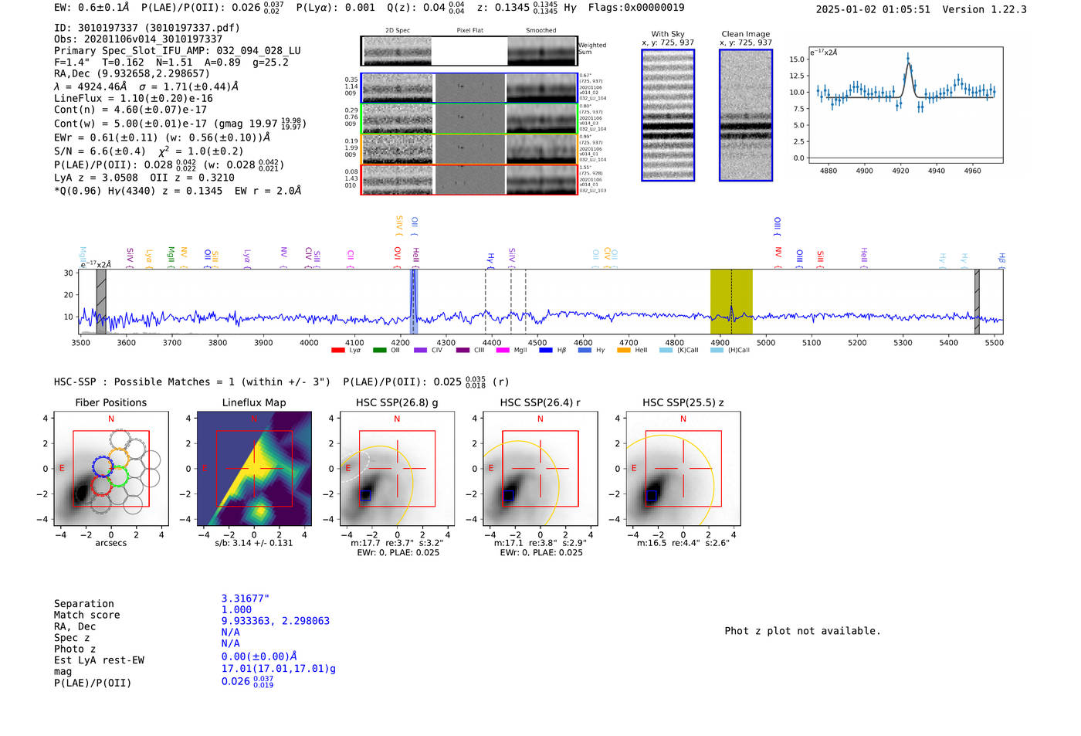Click the magenta MgII legend swatch
The image size is (1081, 736).
pyautogui.click(x=503, y=350)
